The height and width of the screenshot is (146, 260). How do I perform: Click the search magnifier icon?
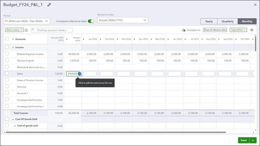[33, 30]
